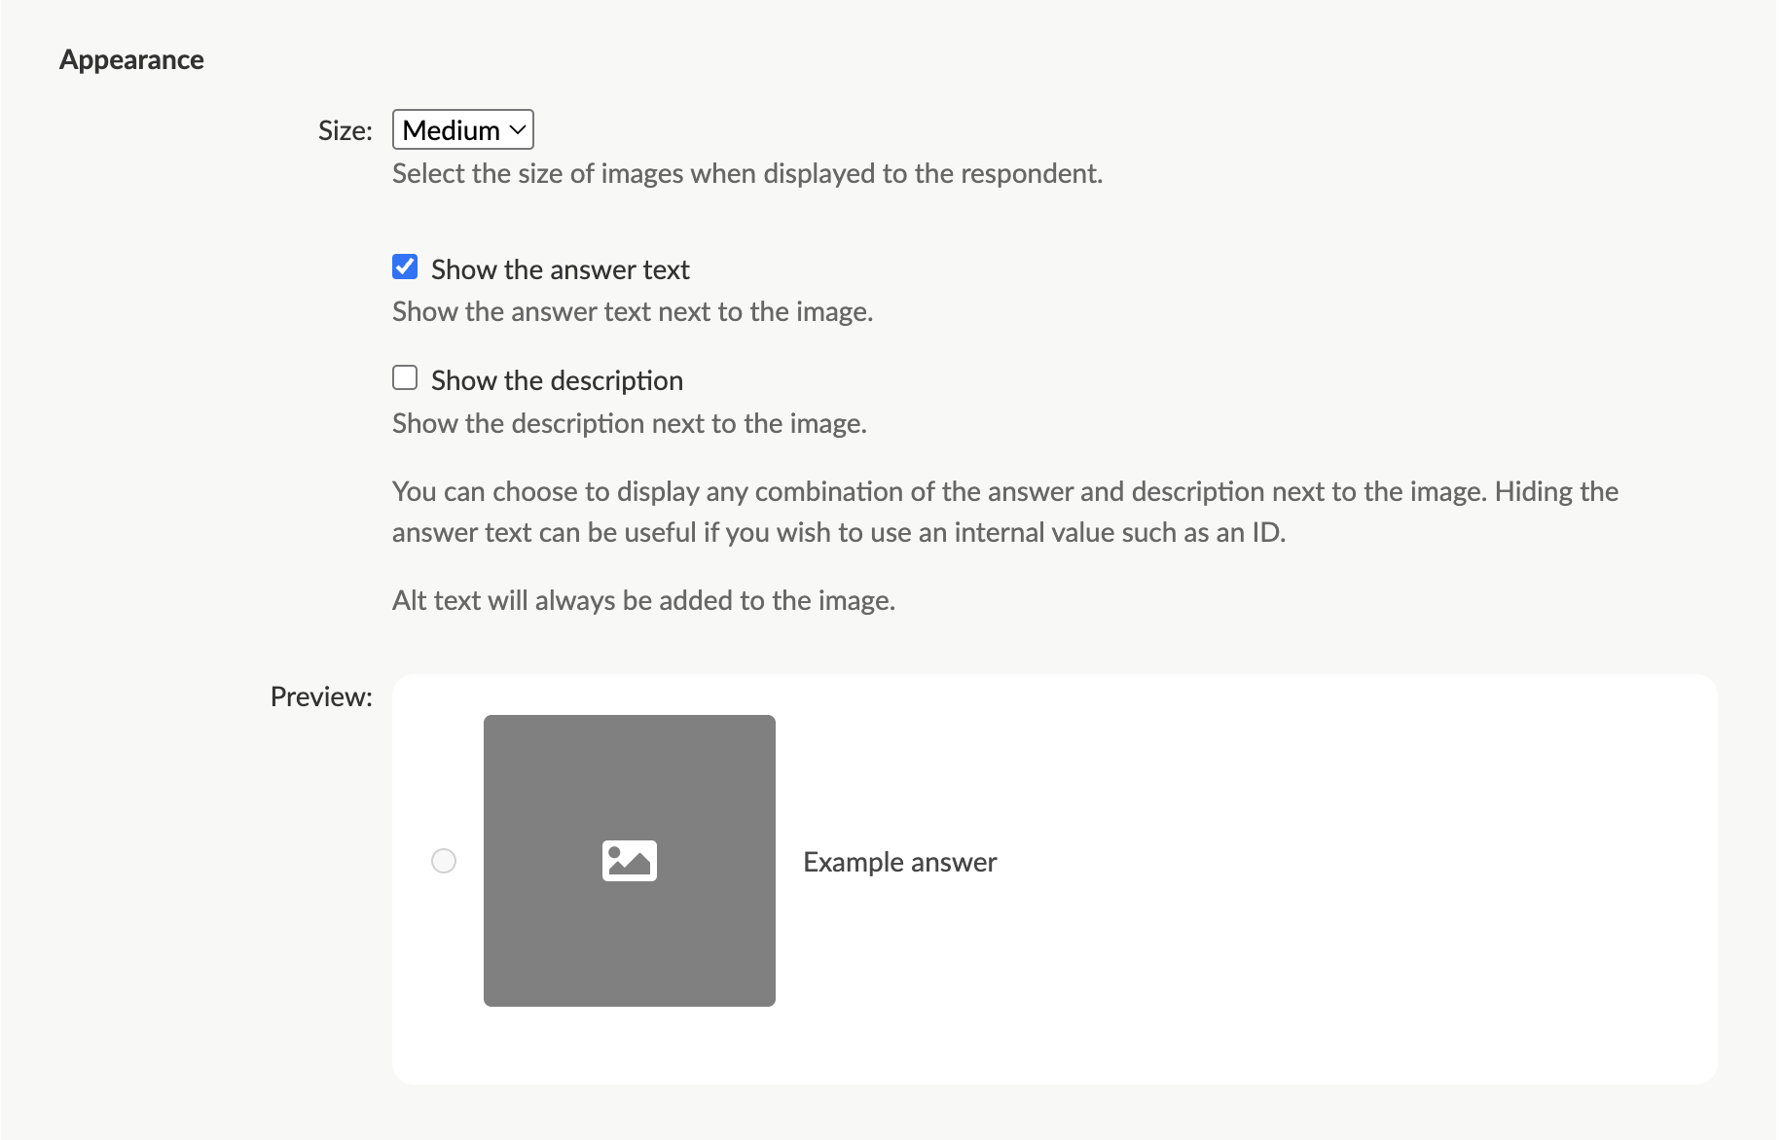Click the Size: field label
This screenshot has height=1140, width=1783.
tap(344, 128)
